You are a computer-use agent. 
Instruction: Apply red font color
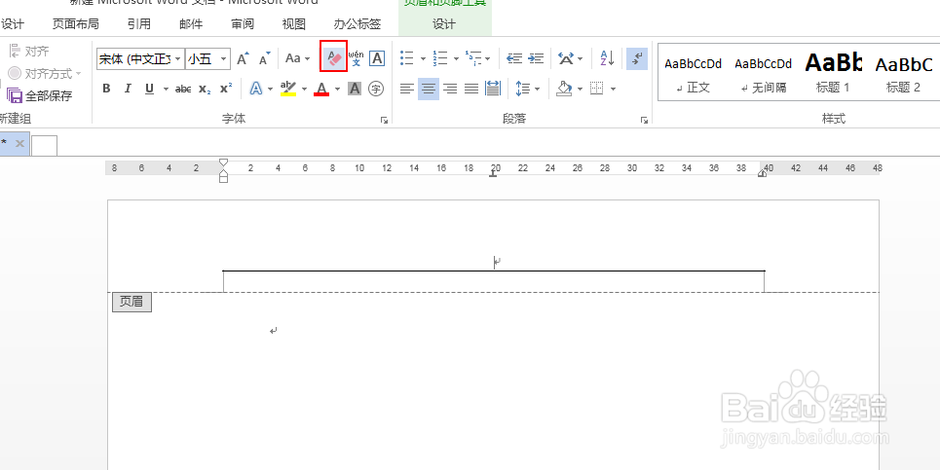321,89
